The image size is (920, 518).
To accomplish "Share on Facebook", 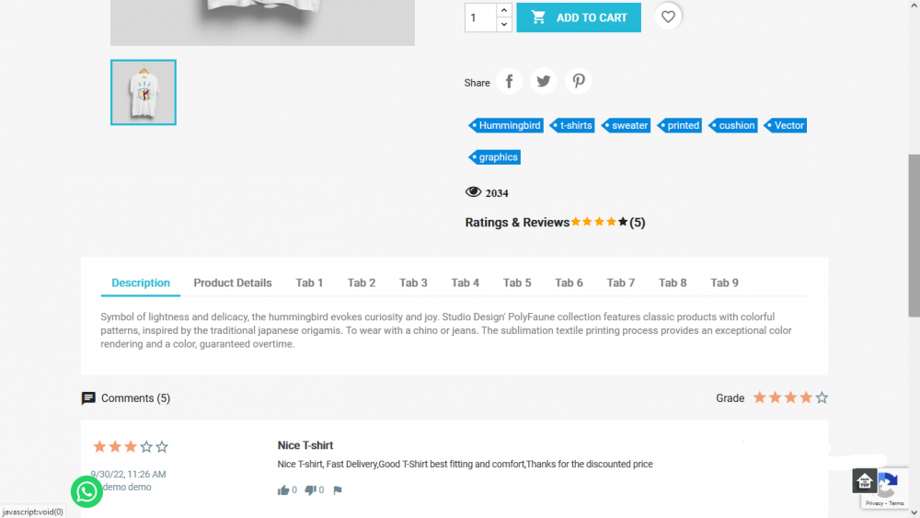I will click(x=509, y=81).
